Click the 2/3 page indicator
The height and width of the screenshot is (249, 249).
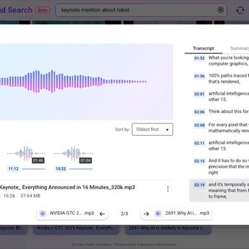click(x=124, y=213)
